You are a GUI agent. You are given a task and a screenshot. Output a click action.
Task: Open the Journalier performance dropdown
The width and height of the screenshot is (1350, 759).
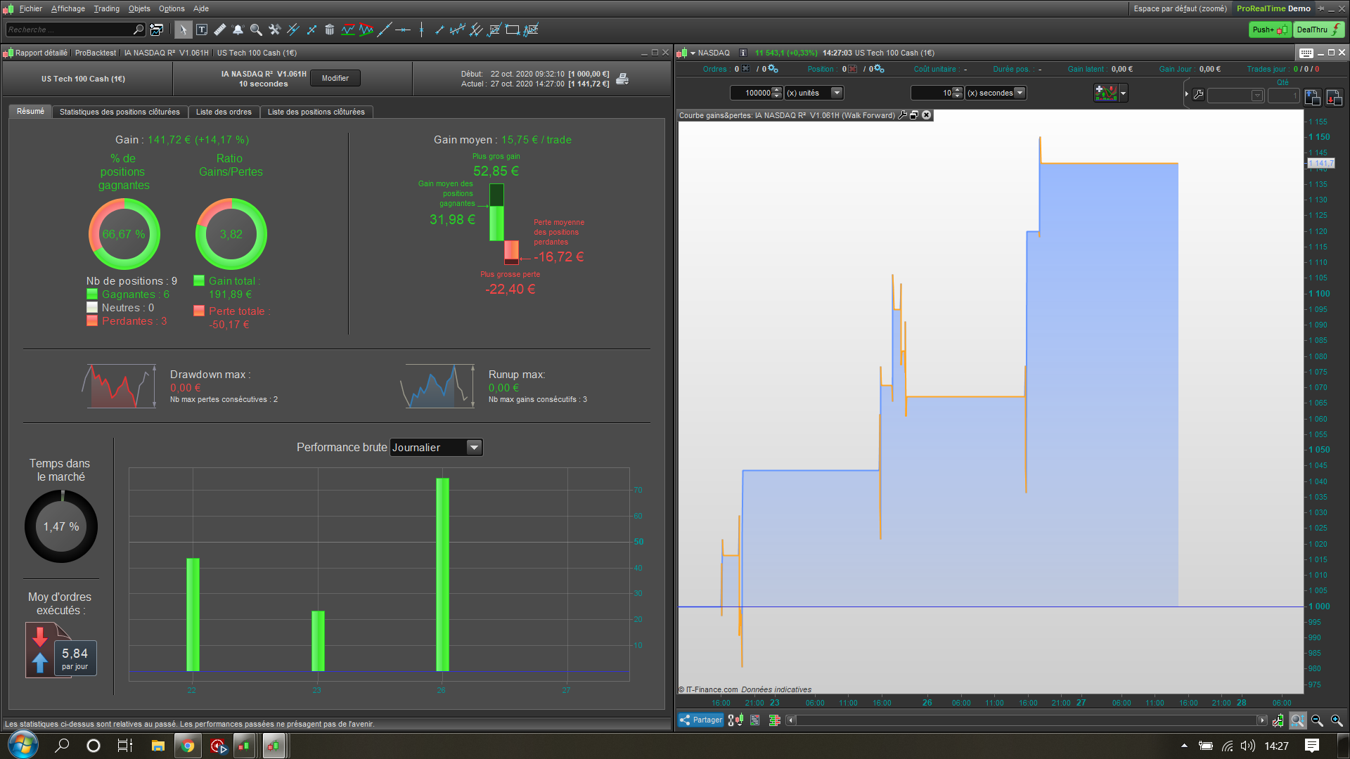[475, 448]
